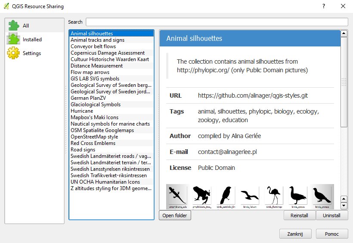Click the Pomoc button
The height and width of the screenshot is (243, 353).
tap(332, 234)
